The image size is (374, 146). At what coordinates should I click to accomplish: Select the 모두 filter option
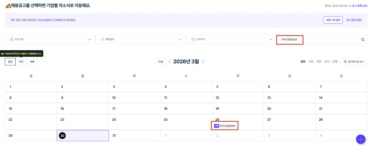click(x=303, y=62)
